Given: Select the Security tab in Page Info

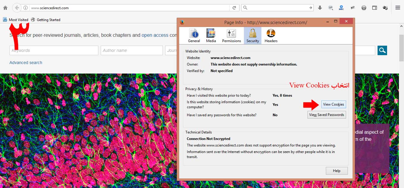Looking at the screenshot, I should click(x=253, y=36).
